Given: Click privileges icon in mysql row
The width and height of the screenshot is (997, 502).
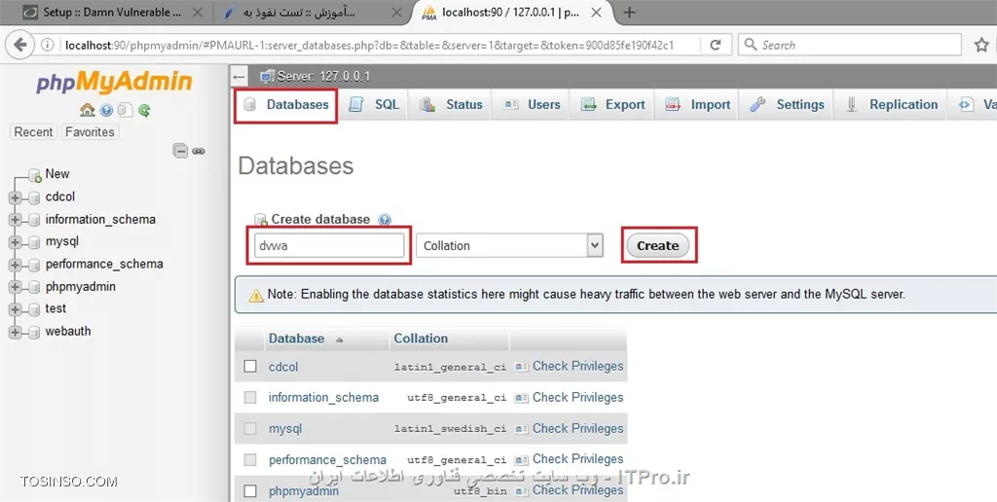Looking at the screenshot, I should coord(522,429).
